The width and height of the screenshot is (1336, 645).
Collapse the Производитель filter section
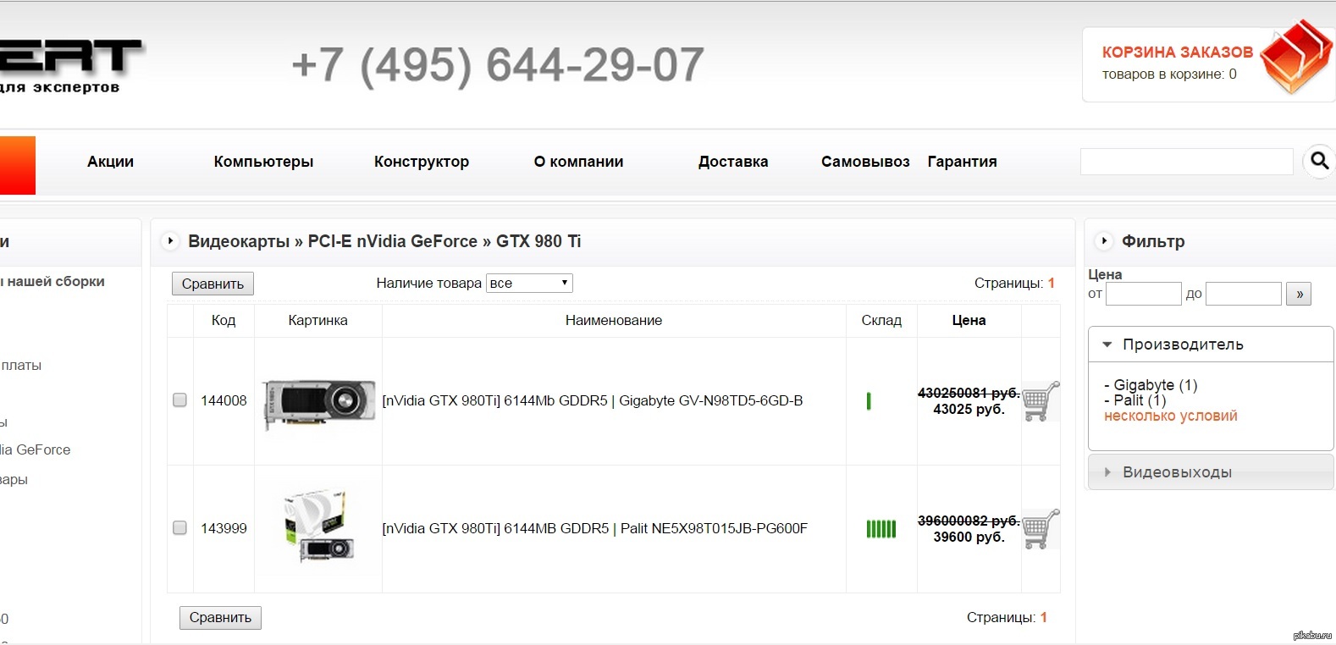pyautogui.click(x=1211, y=345)
